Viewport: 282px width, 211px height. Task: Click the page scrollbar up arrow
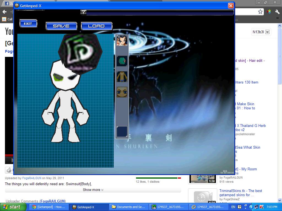[280, 26]
